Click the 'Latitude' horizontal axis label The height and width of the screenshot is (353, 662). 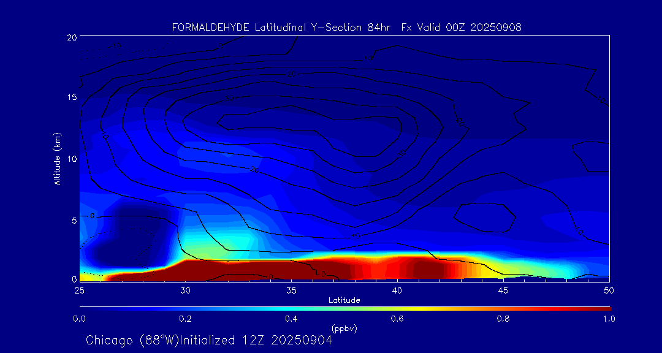344,300
